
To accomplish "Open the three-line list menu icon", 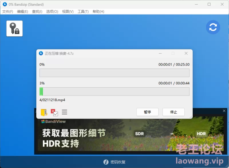I will click(x=64, y=112).
